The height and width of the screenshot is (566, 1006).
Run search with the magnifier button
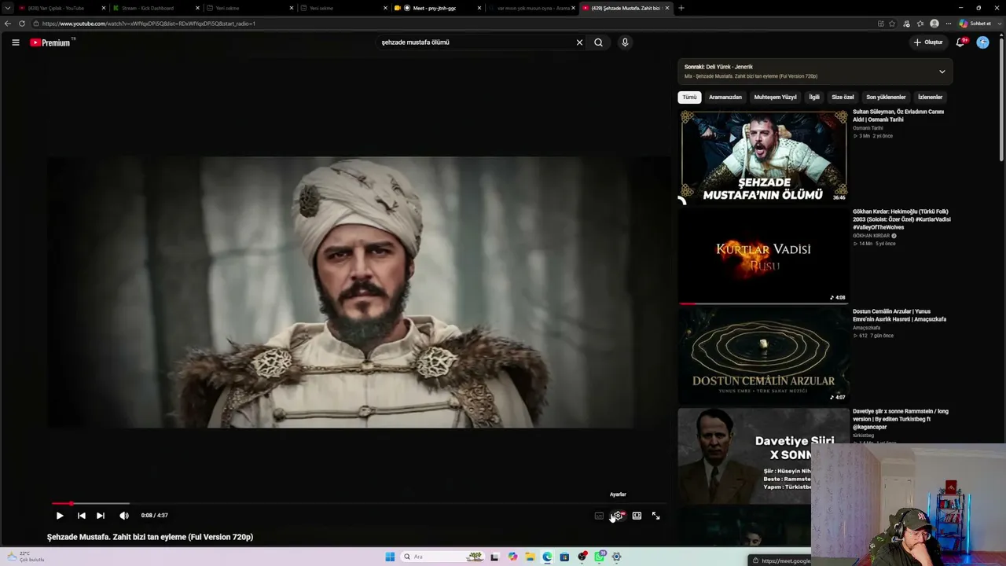pyautogui.click(x=598, y=42)
